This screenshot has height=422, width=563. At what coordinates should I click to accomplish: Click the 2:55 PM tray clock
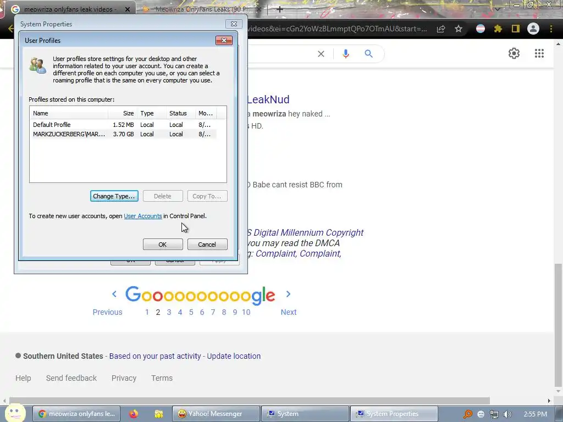click(535, 414)
